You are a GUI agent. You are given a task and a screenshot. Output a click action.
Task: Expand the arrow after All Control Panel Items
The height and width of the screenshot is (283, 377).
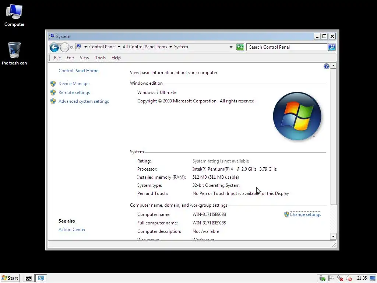pyautogui.click(x=170, y=47)
